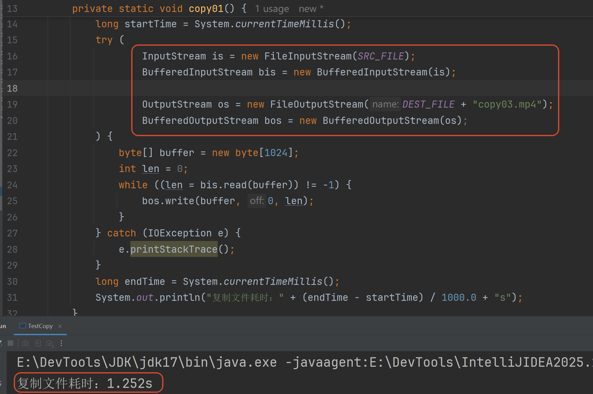Click the thread dump camera icon
The image size is (593, 394).
click(25, 343)
